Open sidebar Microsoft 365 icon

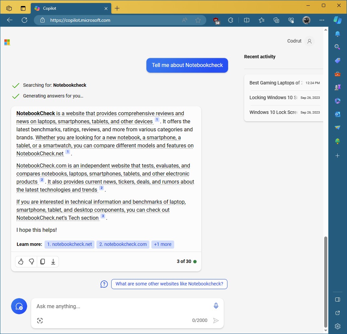click(338, 101)
